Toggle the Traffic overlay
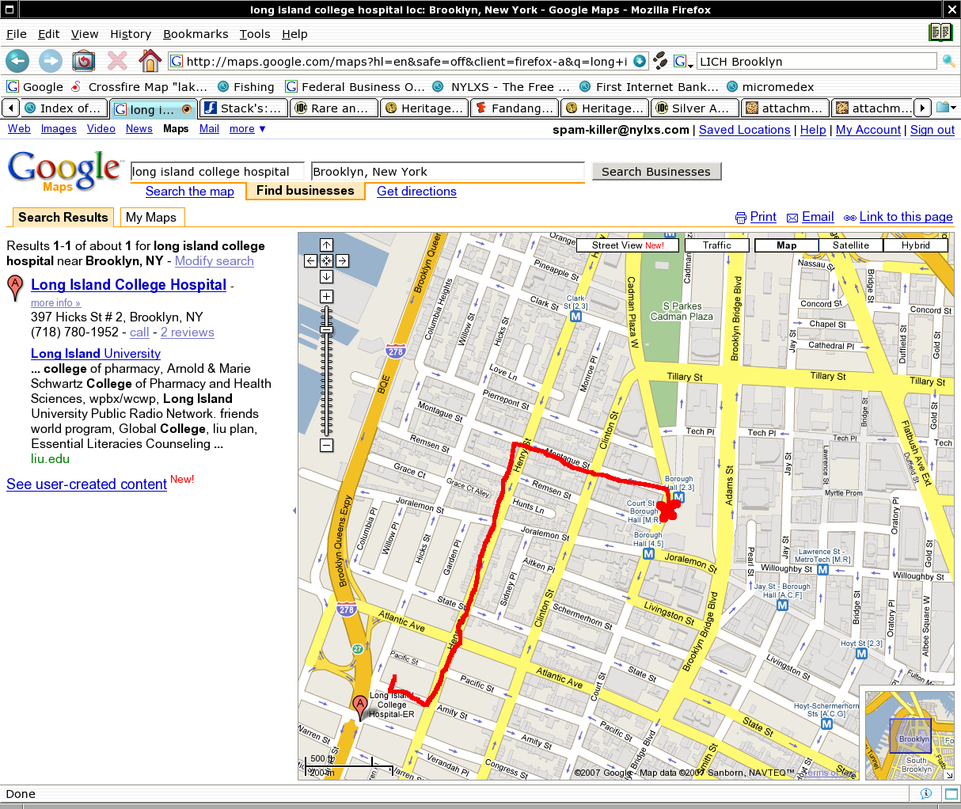The width and height of the screenshot is (961, 809). click(717, 245)
